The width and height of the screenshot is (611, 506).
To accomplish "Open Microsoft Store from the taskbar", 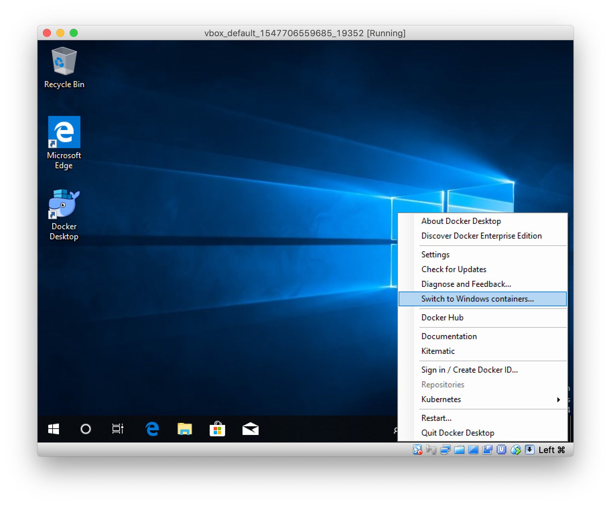I will pos(217,429).
